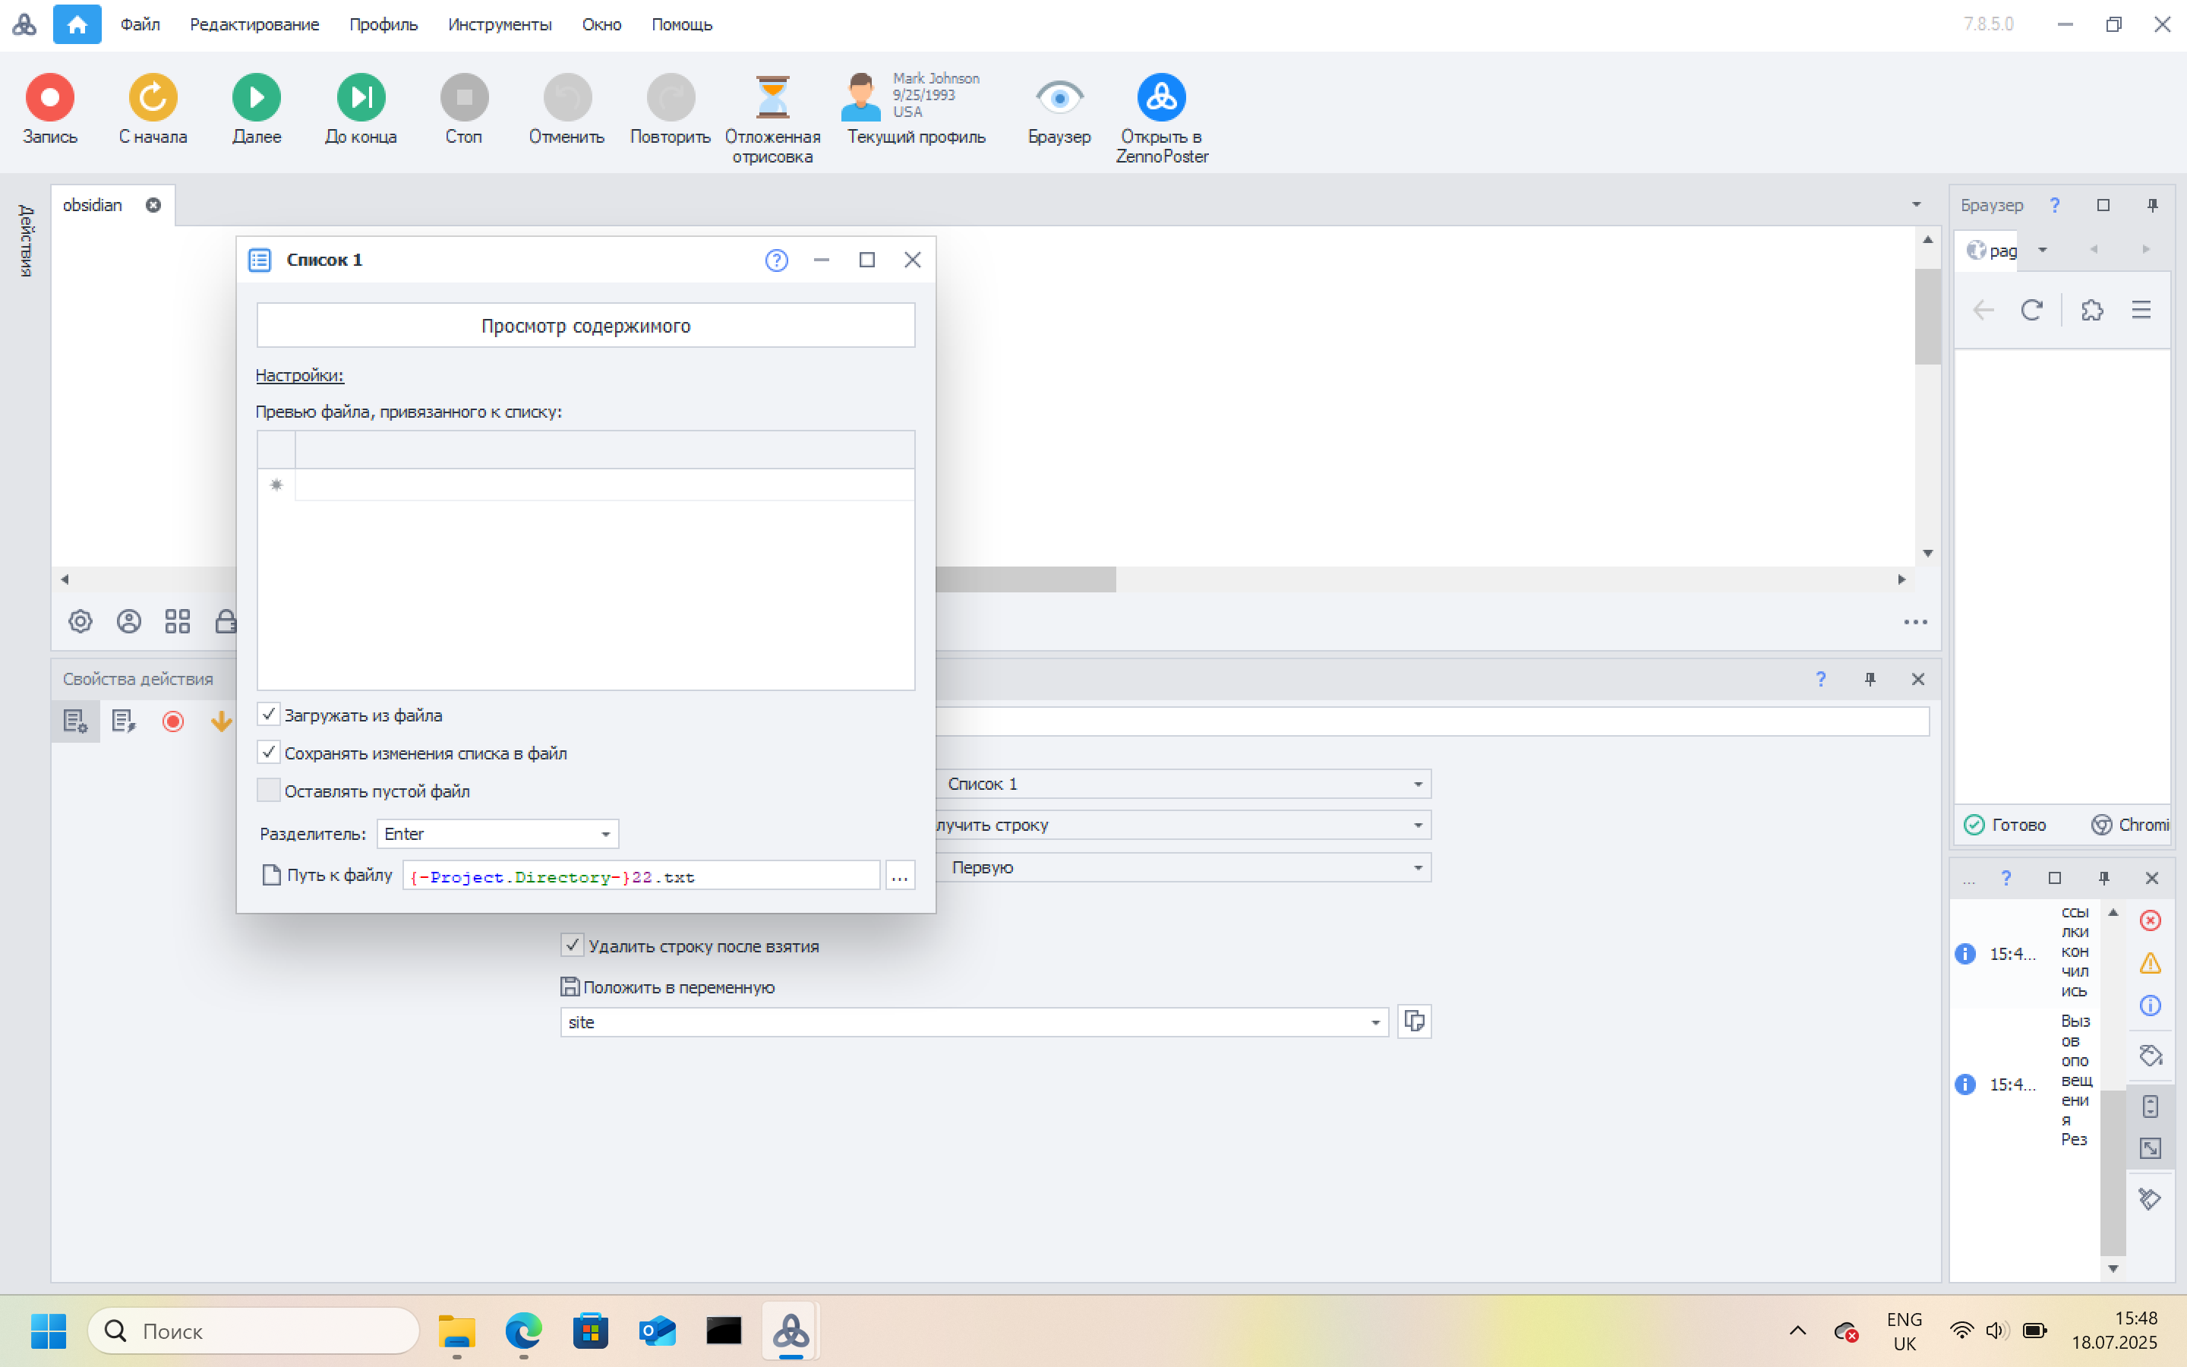Open help for Свойства действия panel
Screen dimensions: 2187x1367
point(1821,679)
